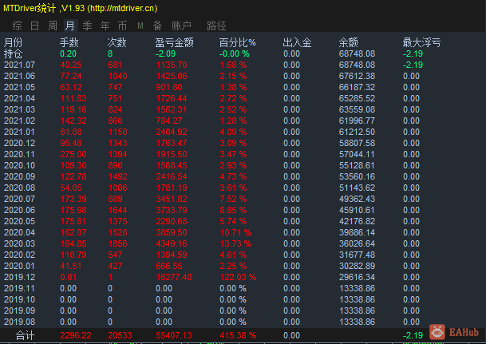Click percentage 122.03 %
The image size is (486, 344).
(239, 277)
